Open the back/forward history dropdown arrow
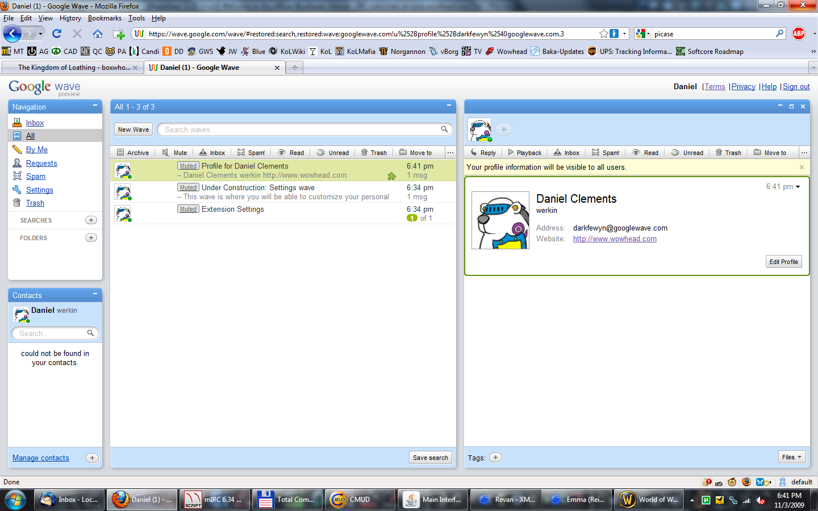This screenshot has height=511, width=818. tap(40, 33)
